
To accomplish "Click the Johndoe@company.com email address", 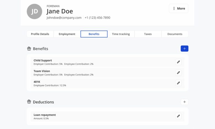I will [64, 18].
